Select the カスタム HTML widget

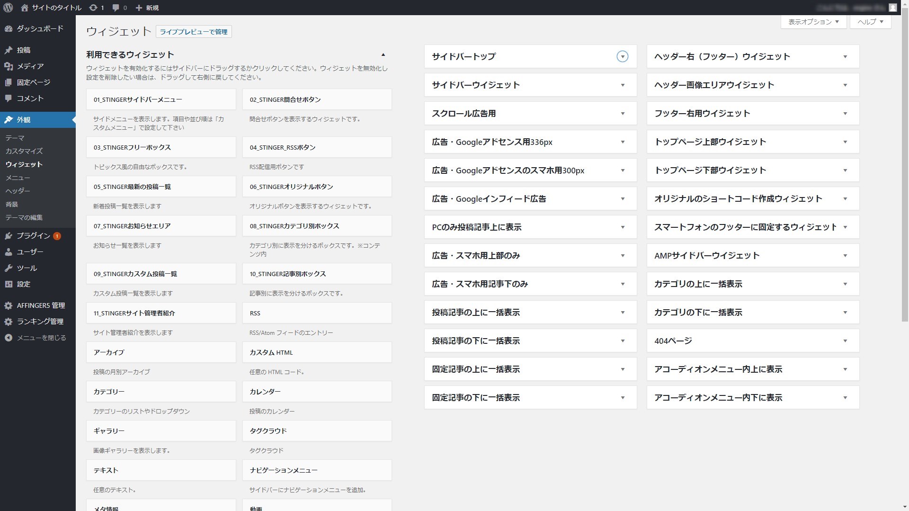point(317,352)
